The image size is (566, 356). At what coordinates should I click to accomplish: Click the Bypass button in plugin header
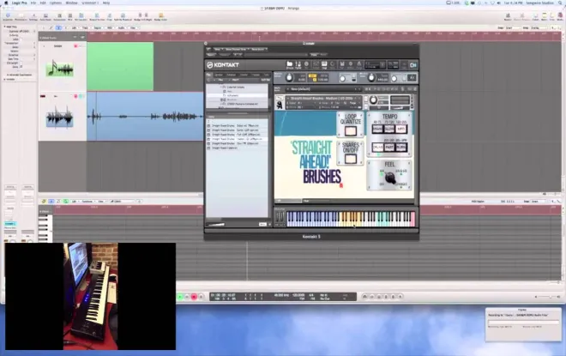click(x=210, y=55)
